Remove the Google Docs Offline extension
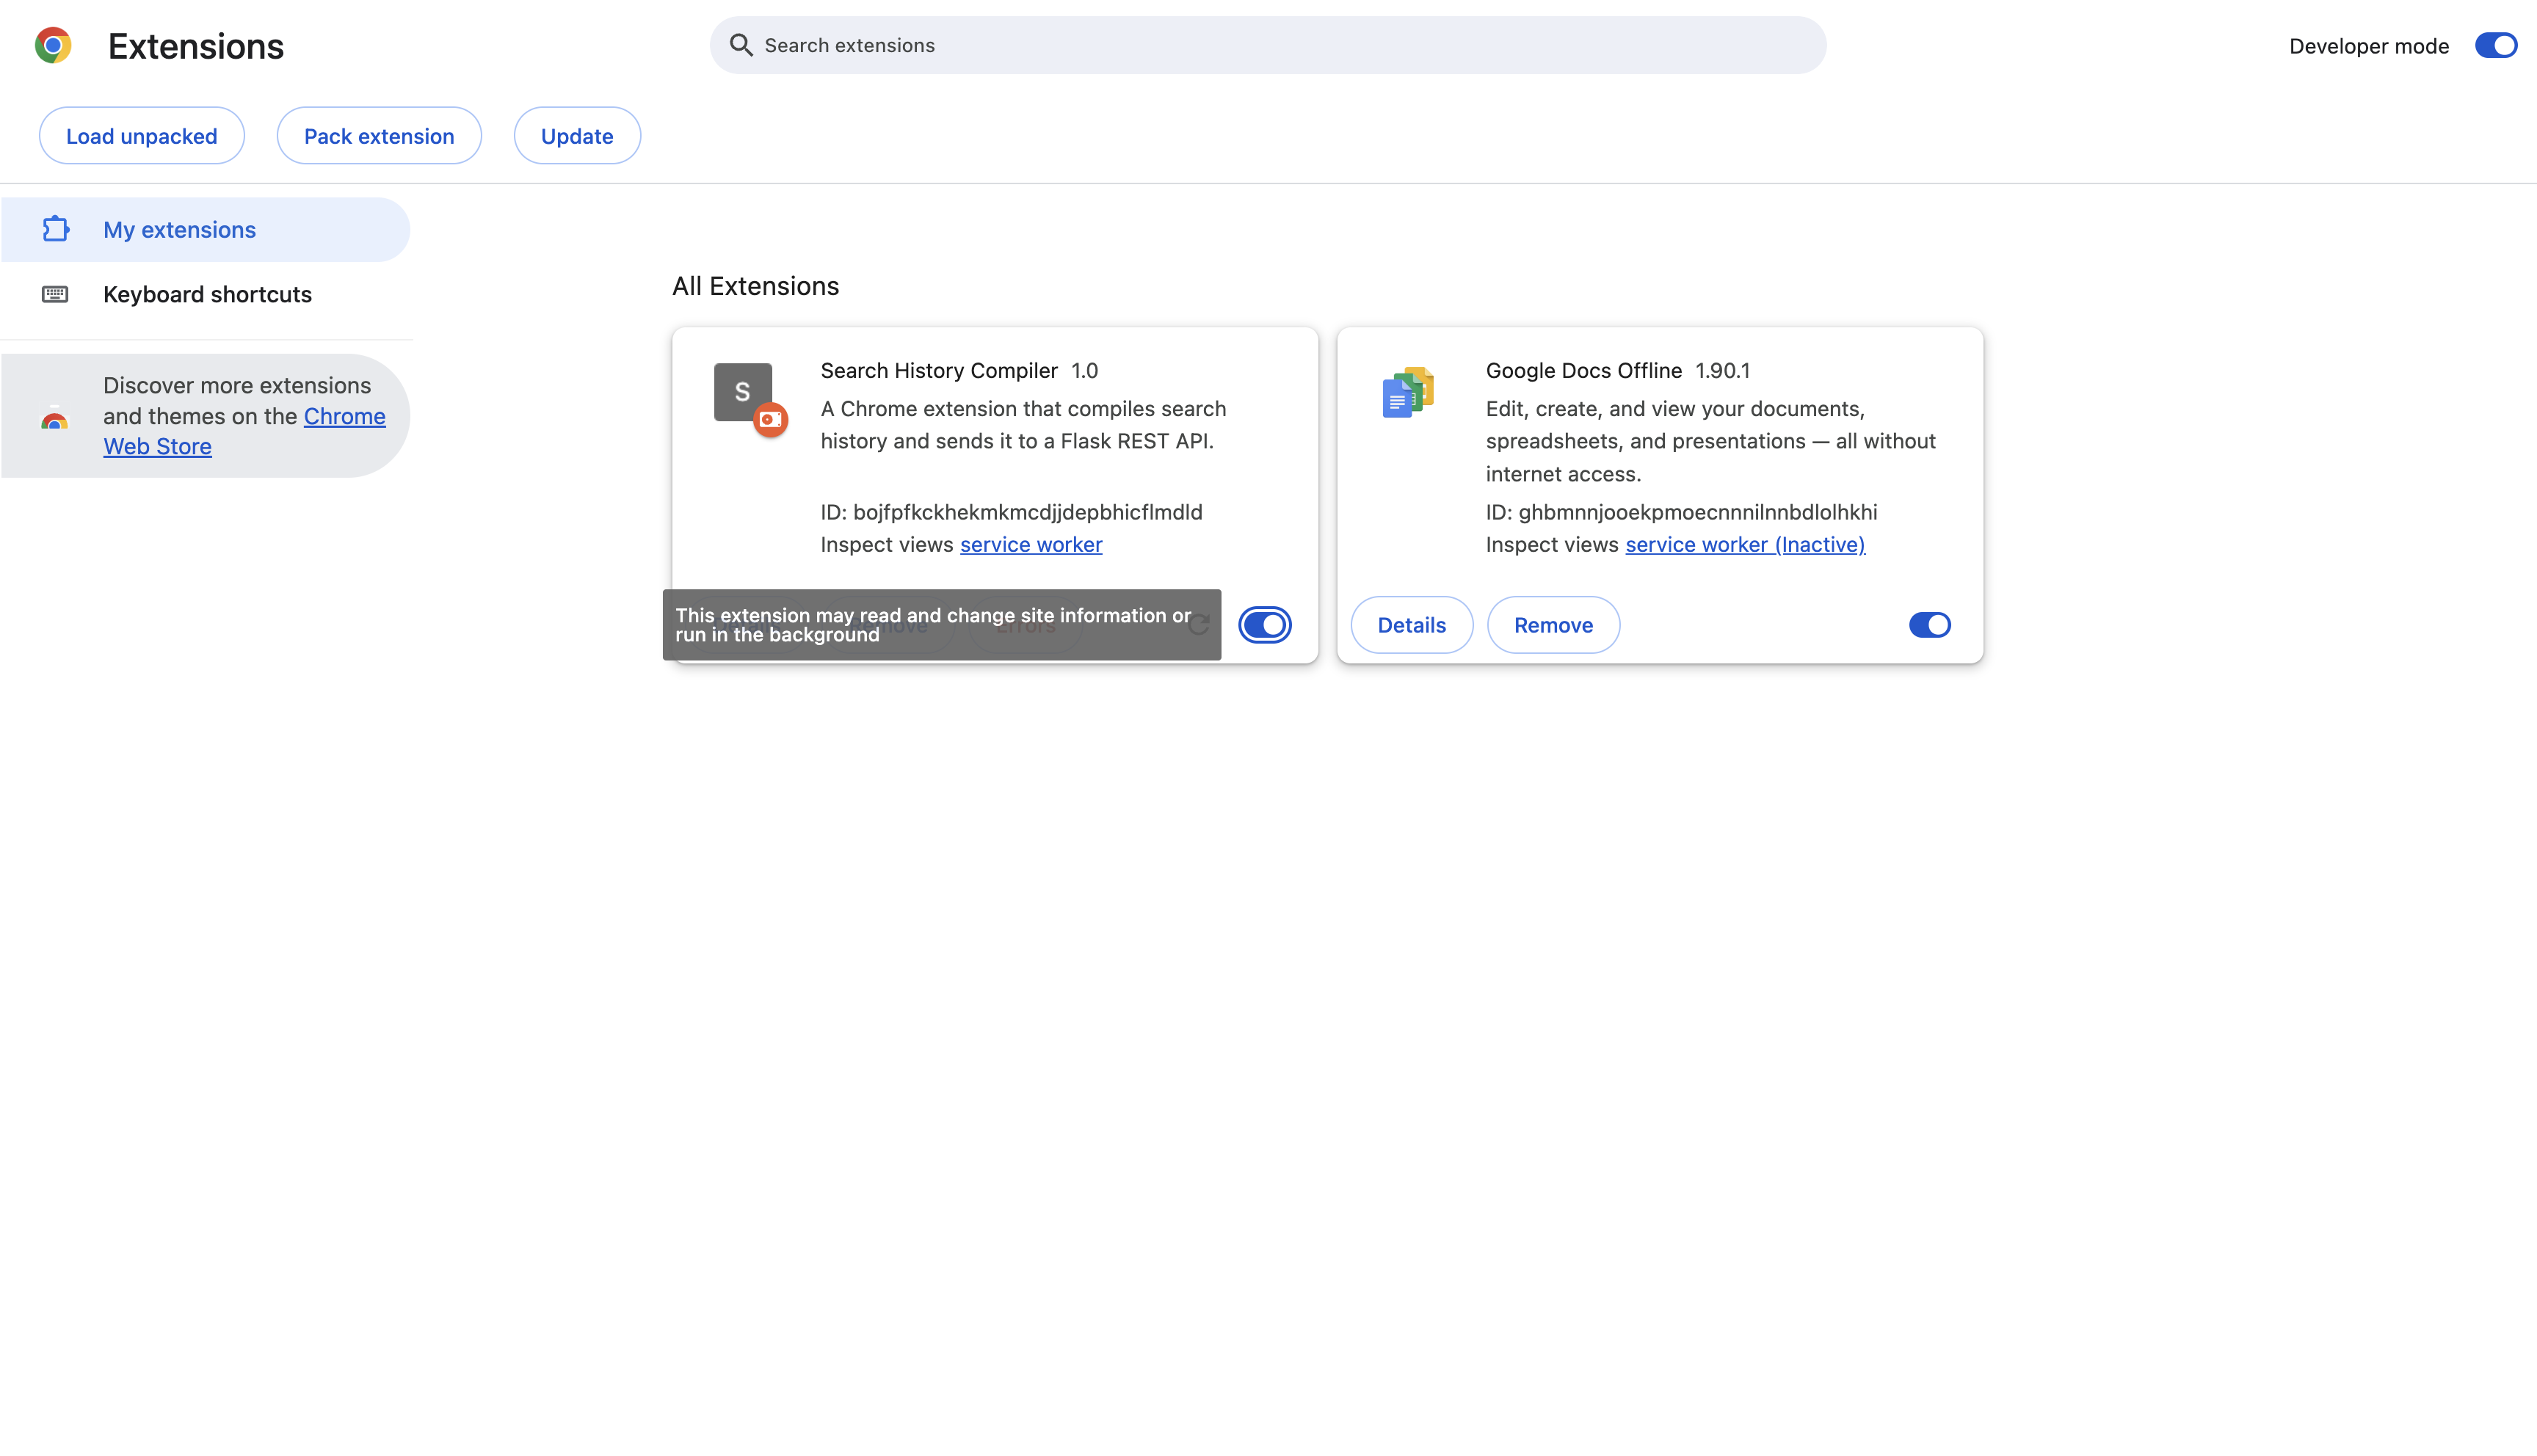Image resolution: width=2537 pixels, height=1456 pixels. (1553, 625)
